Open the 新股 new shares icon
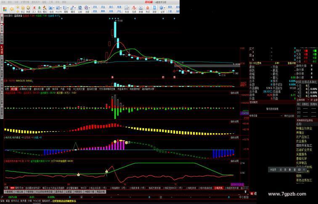Viewport: 318px width, 204px height. tap(154, 9)
